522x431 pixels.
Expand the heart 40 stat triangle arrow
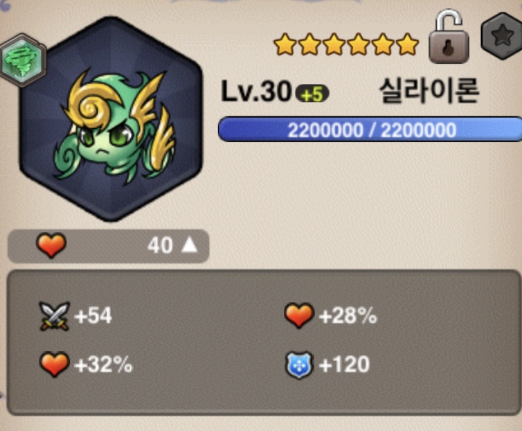pos(190,245)
